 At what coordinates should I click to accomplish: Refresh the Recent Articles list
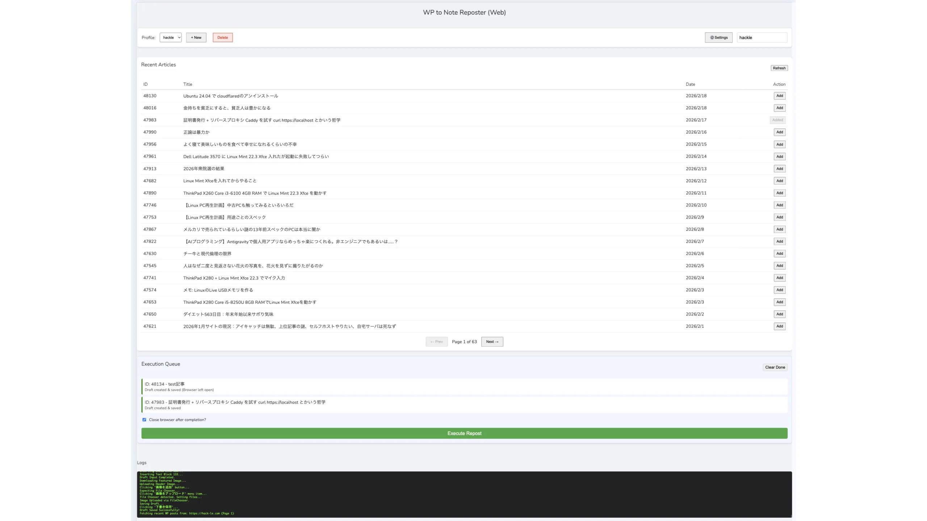(779, 68)
